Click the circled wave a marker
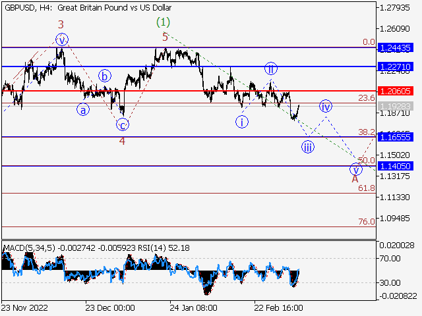 83,110
